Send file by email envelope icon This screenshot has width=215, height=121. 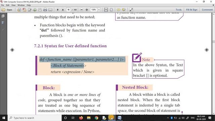pos(50,10)
